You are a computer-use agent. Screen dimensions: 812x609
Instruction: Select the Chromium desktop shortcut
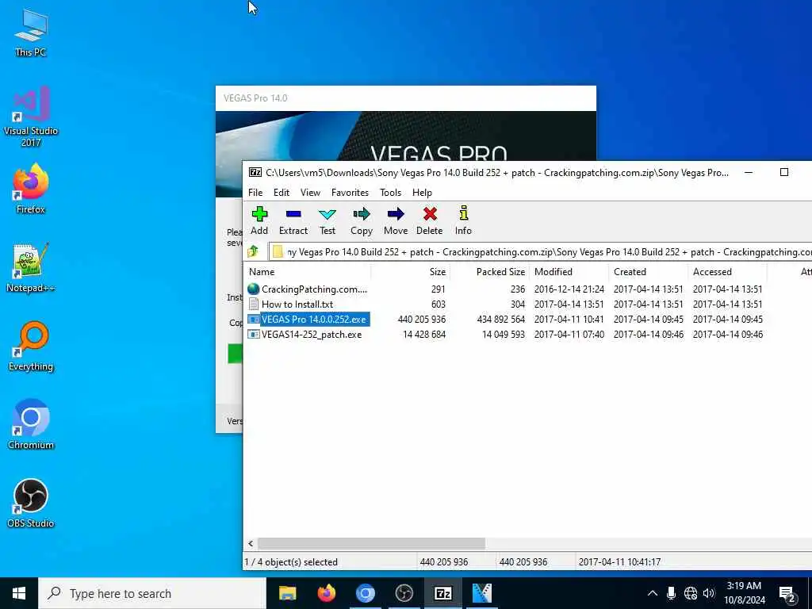click(31, 425)
